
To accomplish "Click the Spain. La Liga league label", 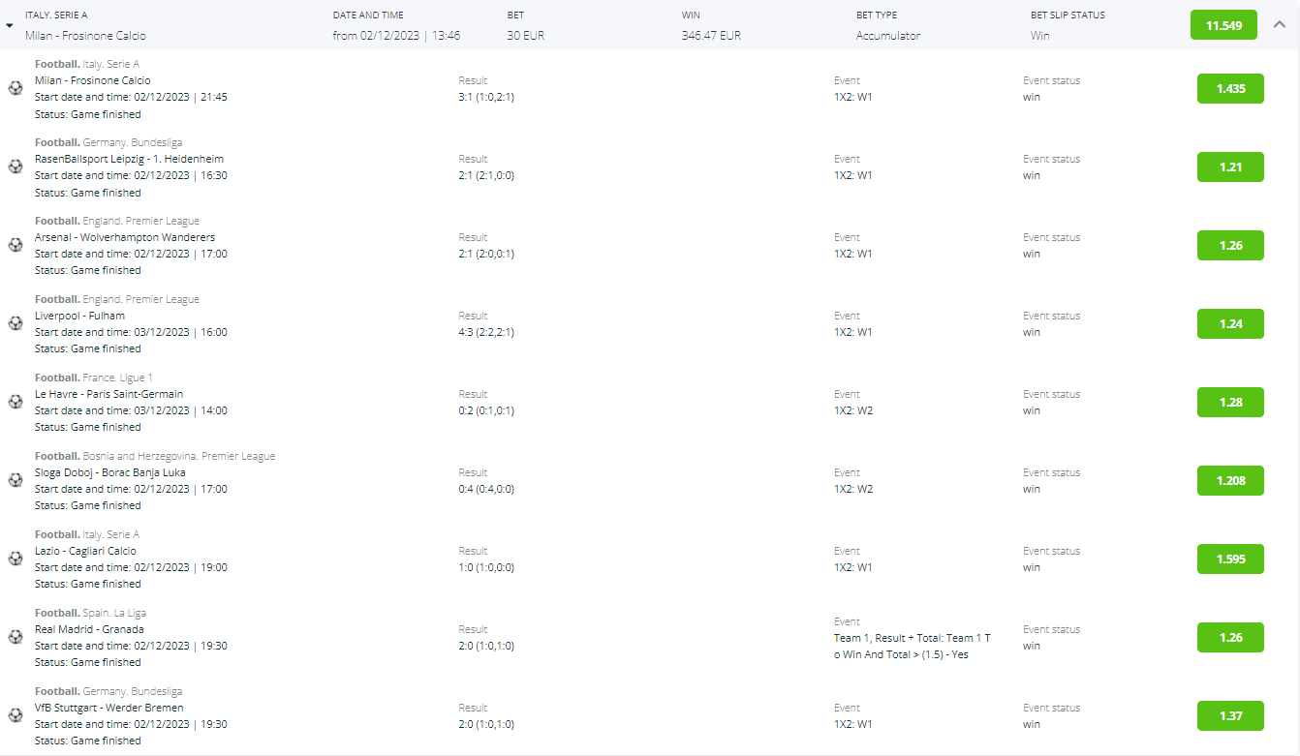I will point(114,613).
